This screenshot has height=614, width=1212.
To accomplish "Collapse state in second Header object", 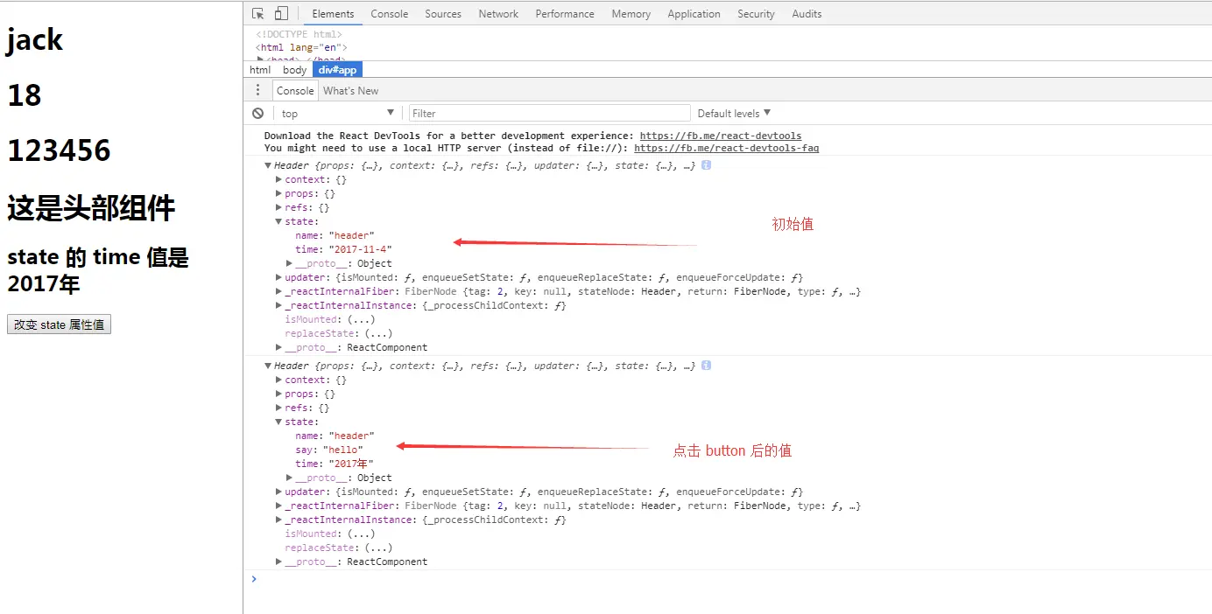I will click(x=278, y=422).
